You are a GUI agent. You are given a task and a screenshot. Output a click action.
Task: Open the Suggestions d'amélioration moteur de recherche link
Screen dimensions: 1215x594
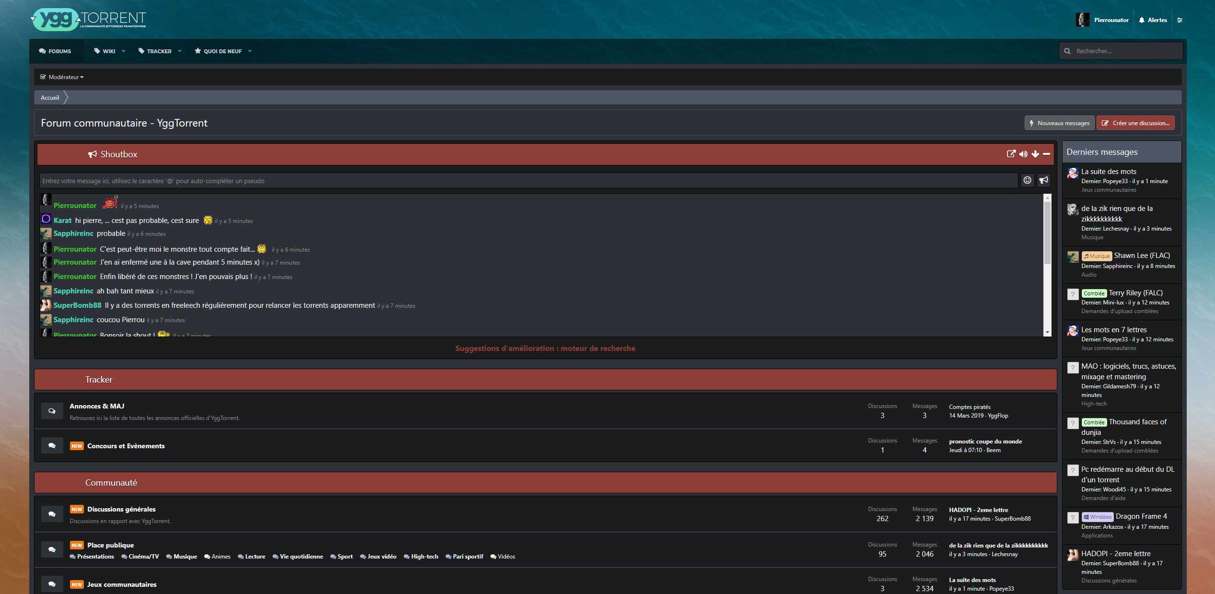[545, 348]
